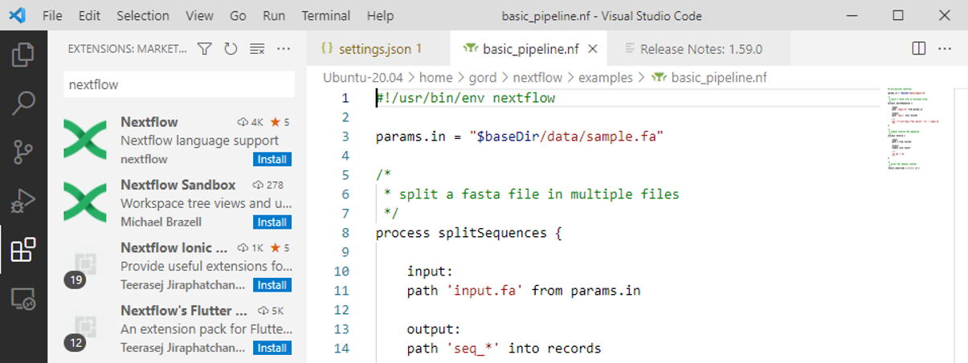Click the code minimap preview

913,128
